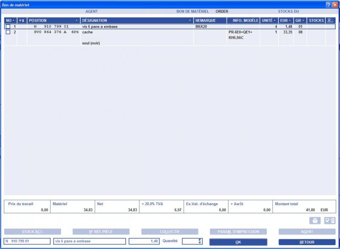Image resolution: width=340 pixels, height=249 pixels.
Task: Click the RETOUR button
Action: click(307, 242)
